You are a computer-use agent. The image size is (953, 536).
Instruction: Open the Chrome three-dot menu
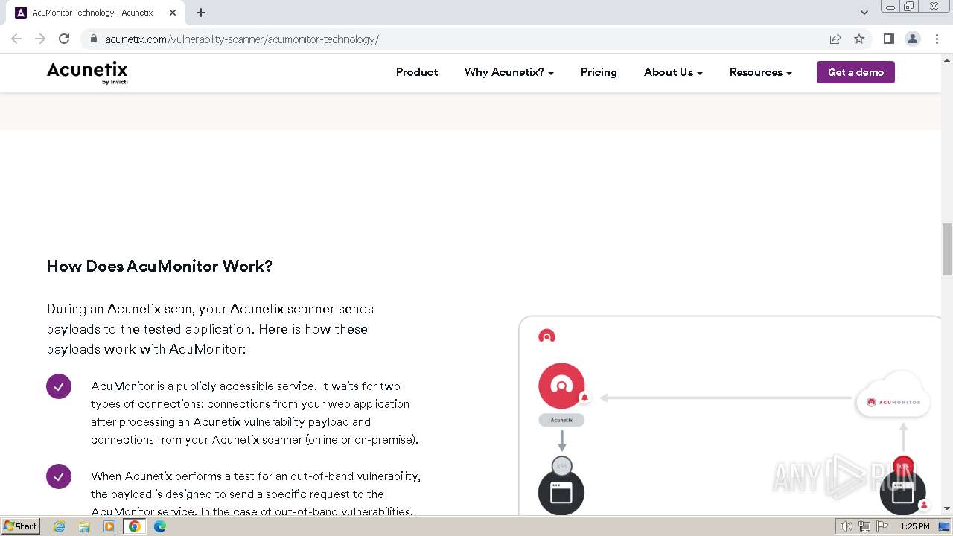(937, 39)
